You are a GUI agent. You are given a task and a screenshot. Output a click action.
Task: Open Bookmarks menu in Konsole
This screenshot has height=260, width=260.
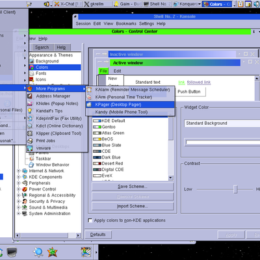[x=126, y=23]
